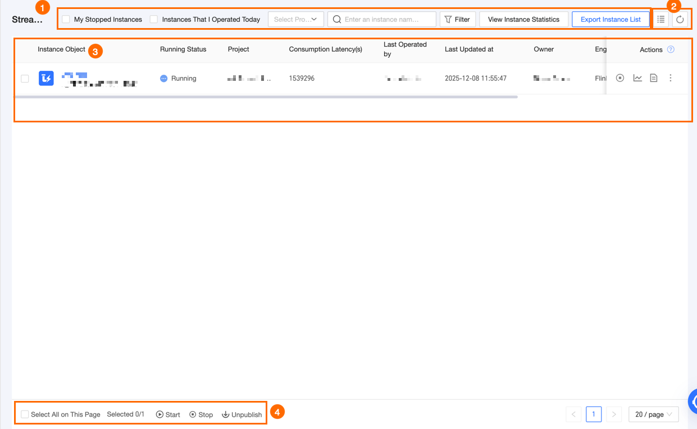
Task: Click timestamp 2025-12-08 11:55:47
Action: coord(476,79)
